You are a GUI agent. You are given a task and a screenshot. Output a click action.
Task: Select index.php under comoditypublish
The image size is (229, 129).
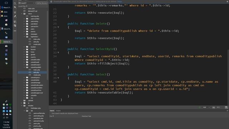coord(36,70)
